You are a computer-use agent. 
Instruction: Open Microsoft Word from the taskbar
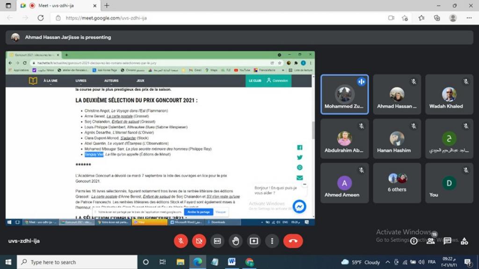[x=232, y=262]
